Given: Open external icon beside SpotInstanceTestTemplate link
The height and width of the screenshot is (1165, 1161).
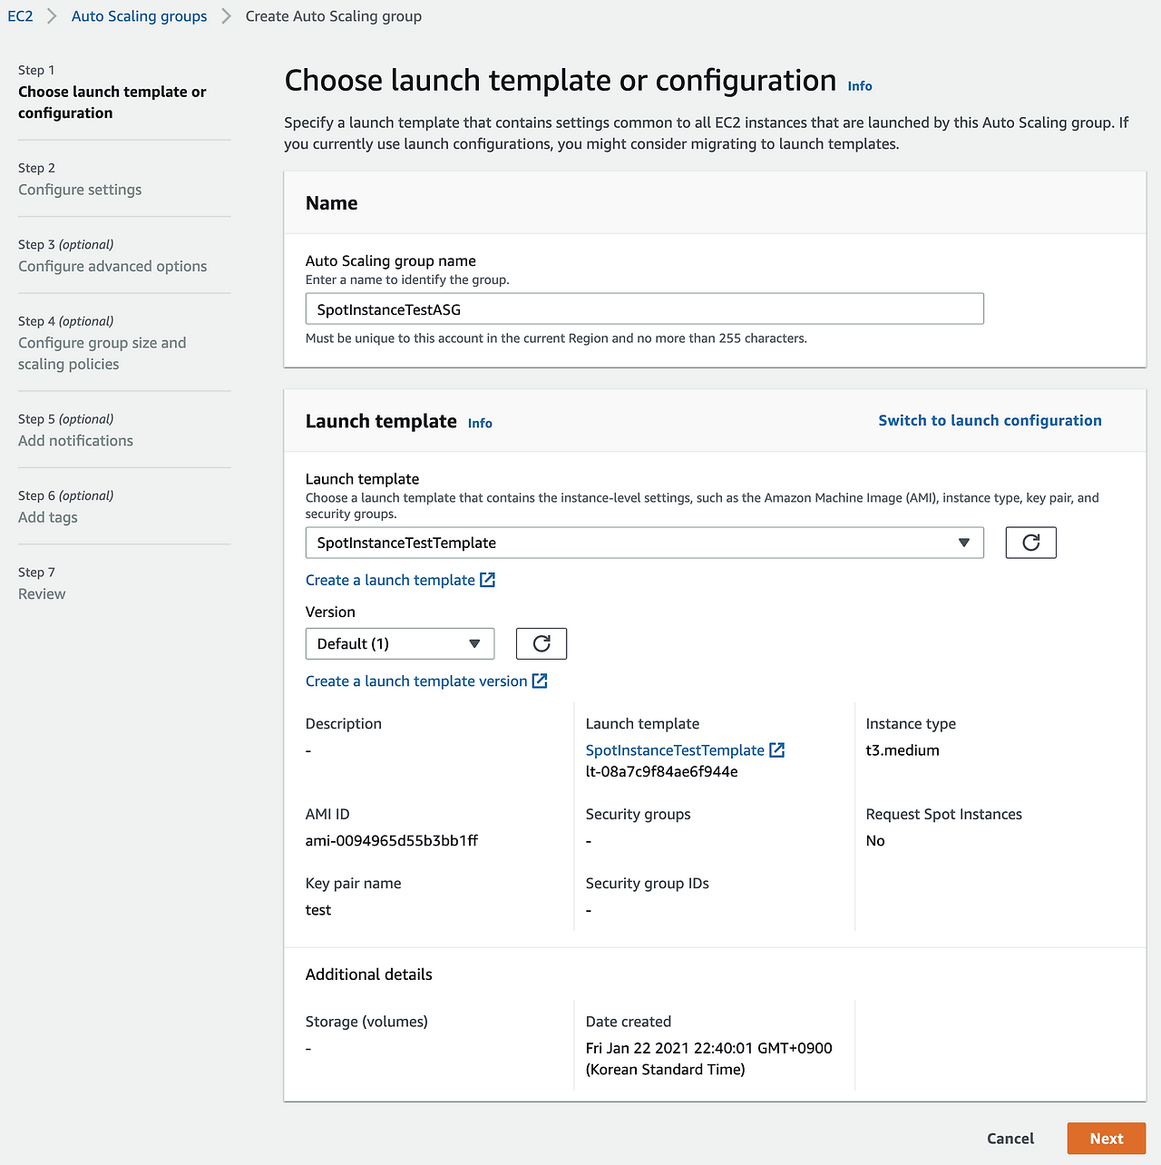Looking at the screenshot, I should (777, 749).
